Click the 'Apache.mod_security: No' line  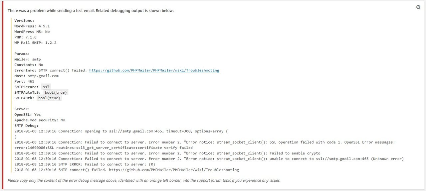40,120
